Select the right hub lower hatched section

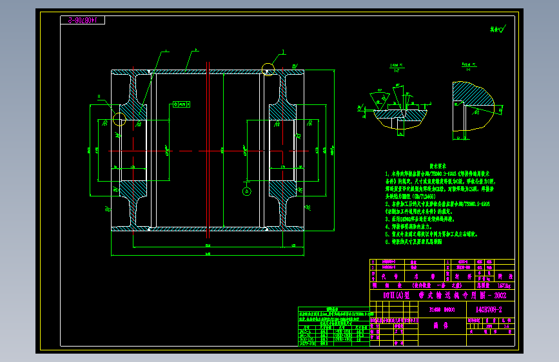(x=282, y=189)
